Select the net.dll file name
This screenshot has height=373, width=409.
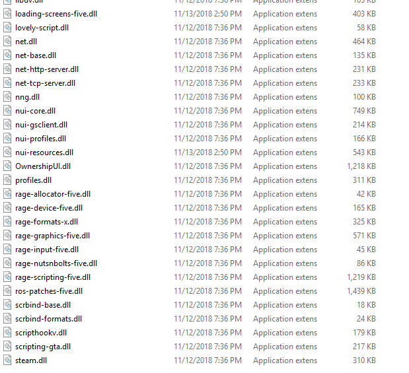pos(26,42)
